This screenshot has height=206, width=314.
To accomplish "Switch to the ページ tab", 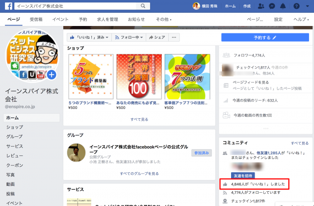I will pyautogui.click(x=14, y=20).
